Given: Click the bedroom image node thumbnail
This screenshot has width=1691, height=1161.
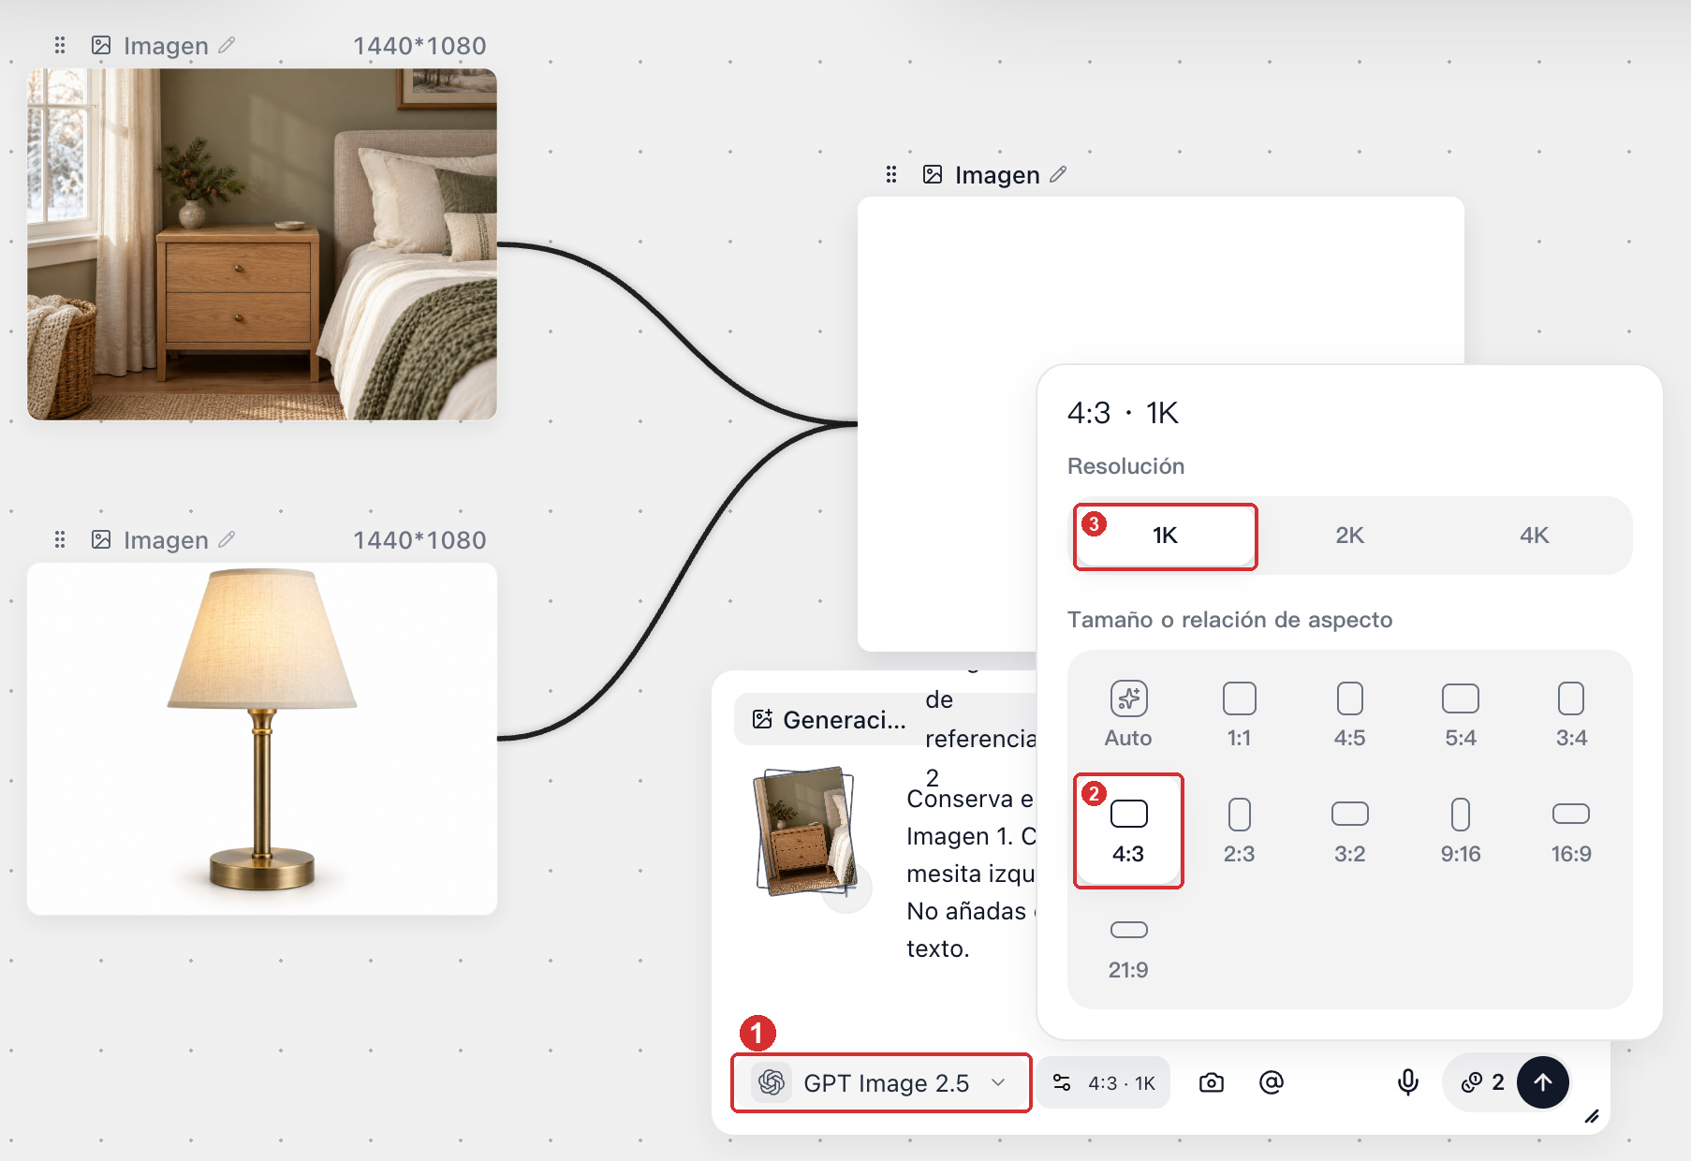Looking at the screenshot, I should (262, 244).
